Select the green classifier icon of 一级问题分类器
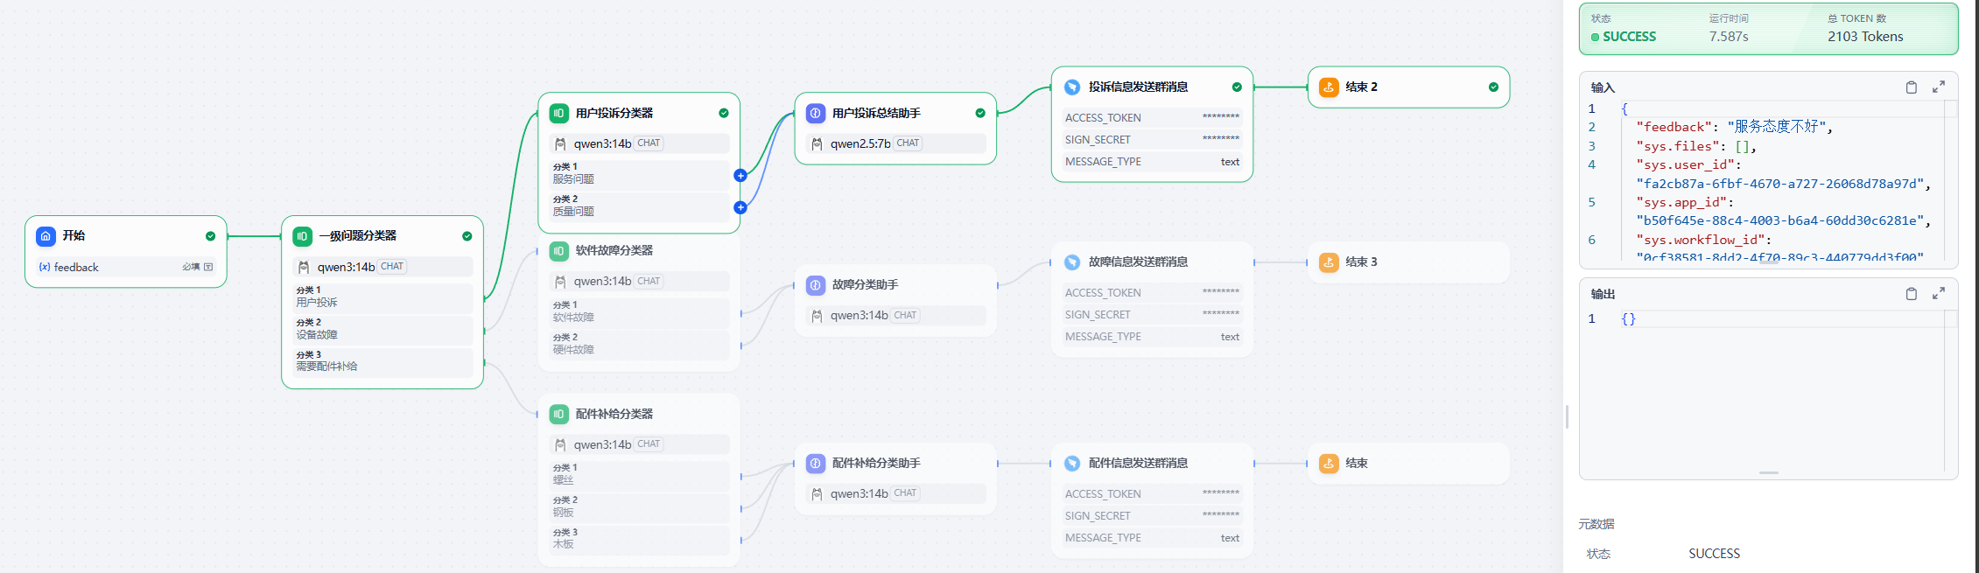This screenshot has height=573, width=1979. 302,236
